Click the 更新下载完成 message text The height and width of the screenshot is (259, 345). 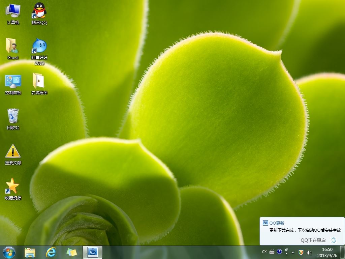pos(305,230)
